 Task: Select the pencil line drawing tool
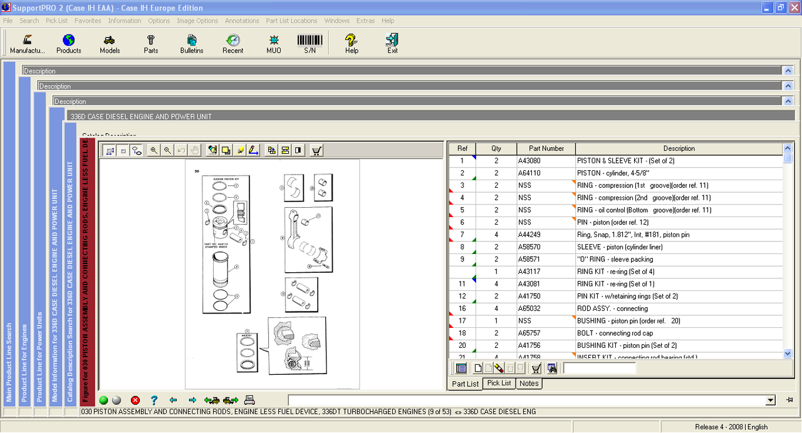253,150
